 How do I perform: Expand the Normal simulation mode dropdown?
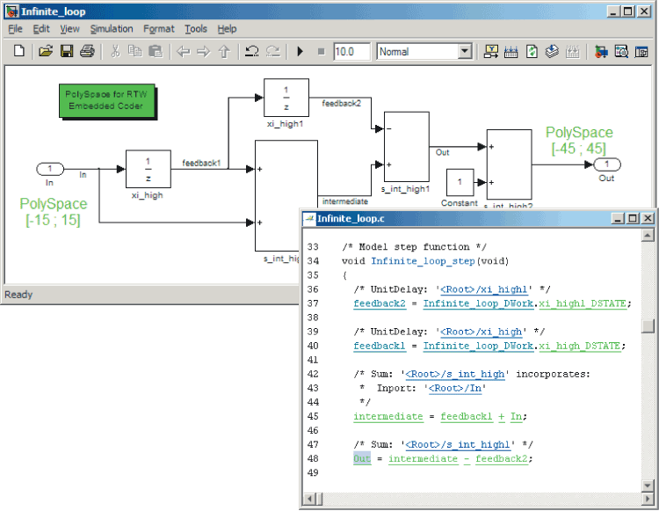coord(465,52)
